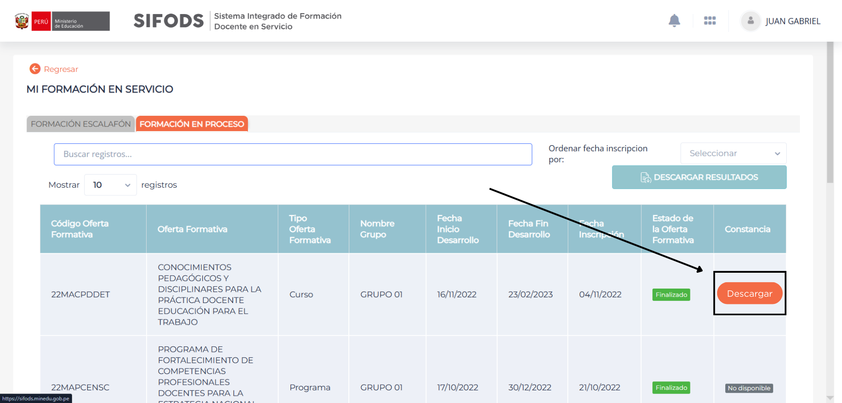Open the apps grid menu icon

pos(709,21)
